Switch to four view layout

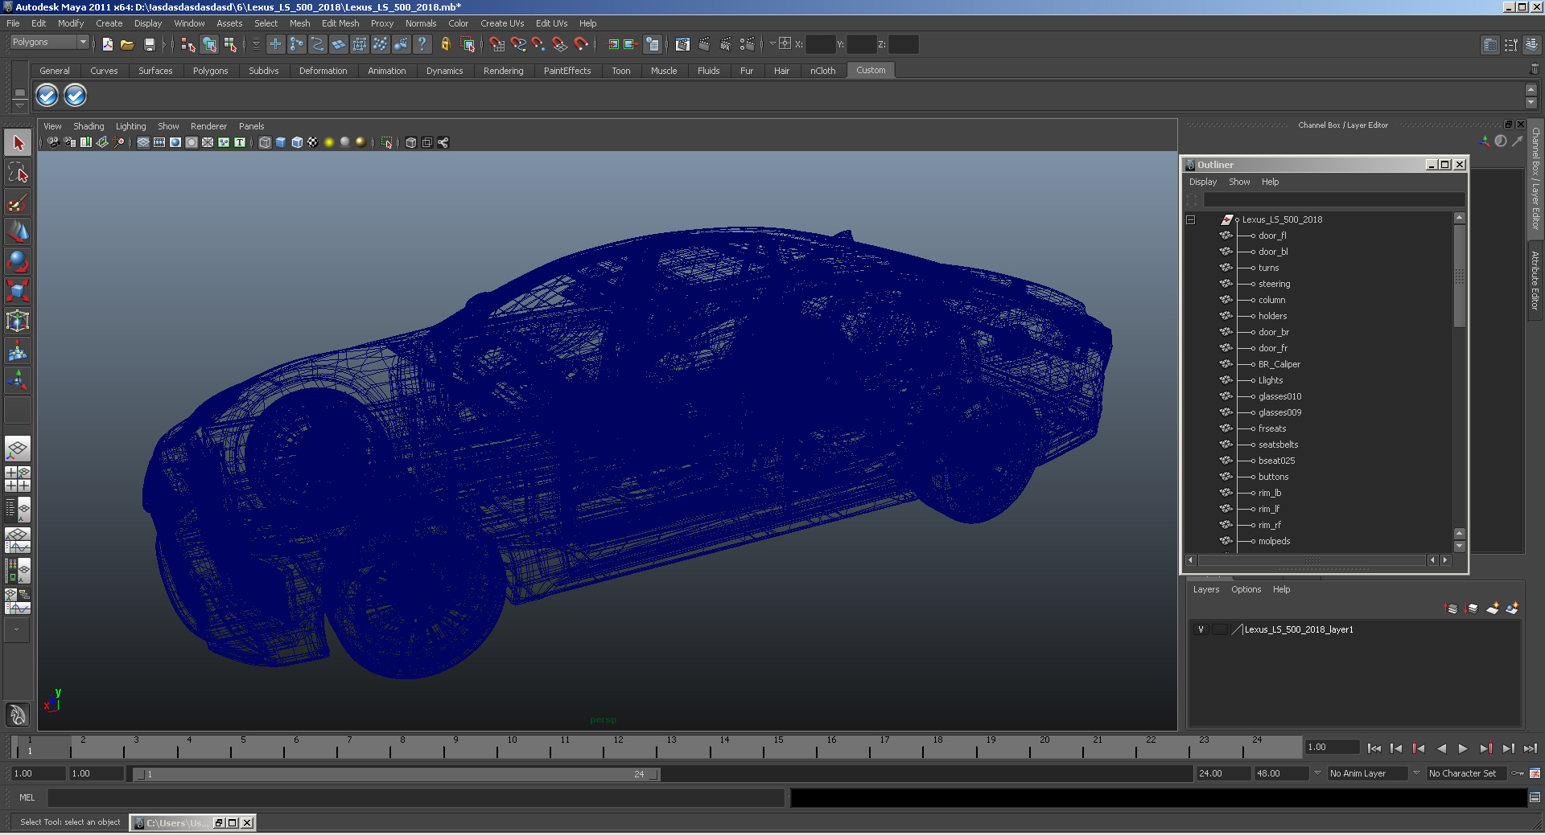[x=18, y=479]
